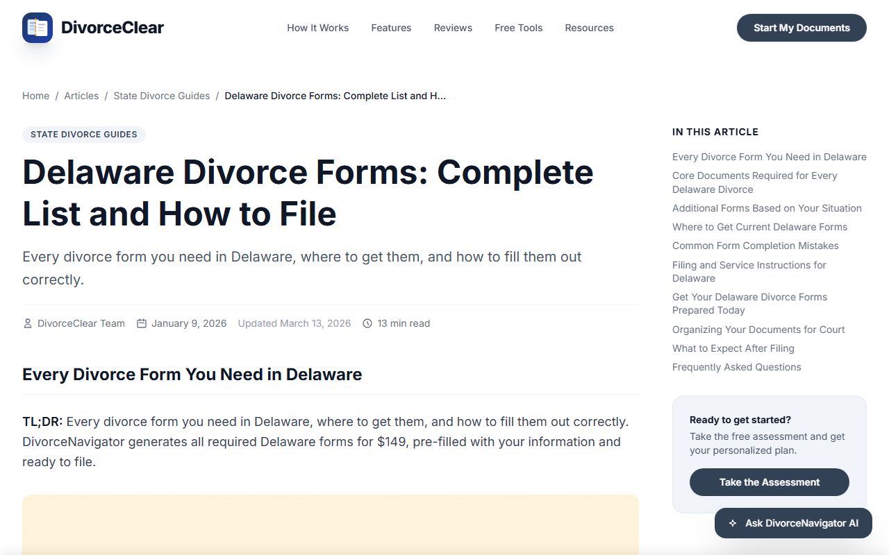Open the How It Works menu item
Viewport: 889px width, 555px height.
tap(318, 28)
